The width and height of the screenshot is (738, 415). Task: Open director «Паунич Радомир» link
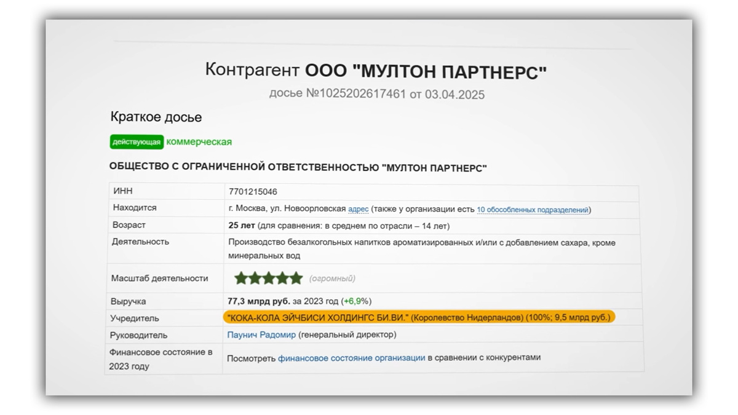[261, 335]
